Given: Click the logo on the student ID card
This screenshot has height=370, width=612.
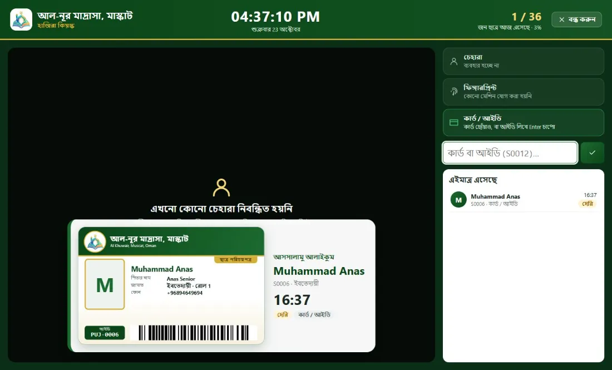Looking at the screenshot, I should (x=95, y=241).
